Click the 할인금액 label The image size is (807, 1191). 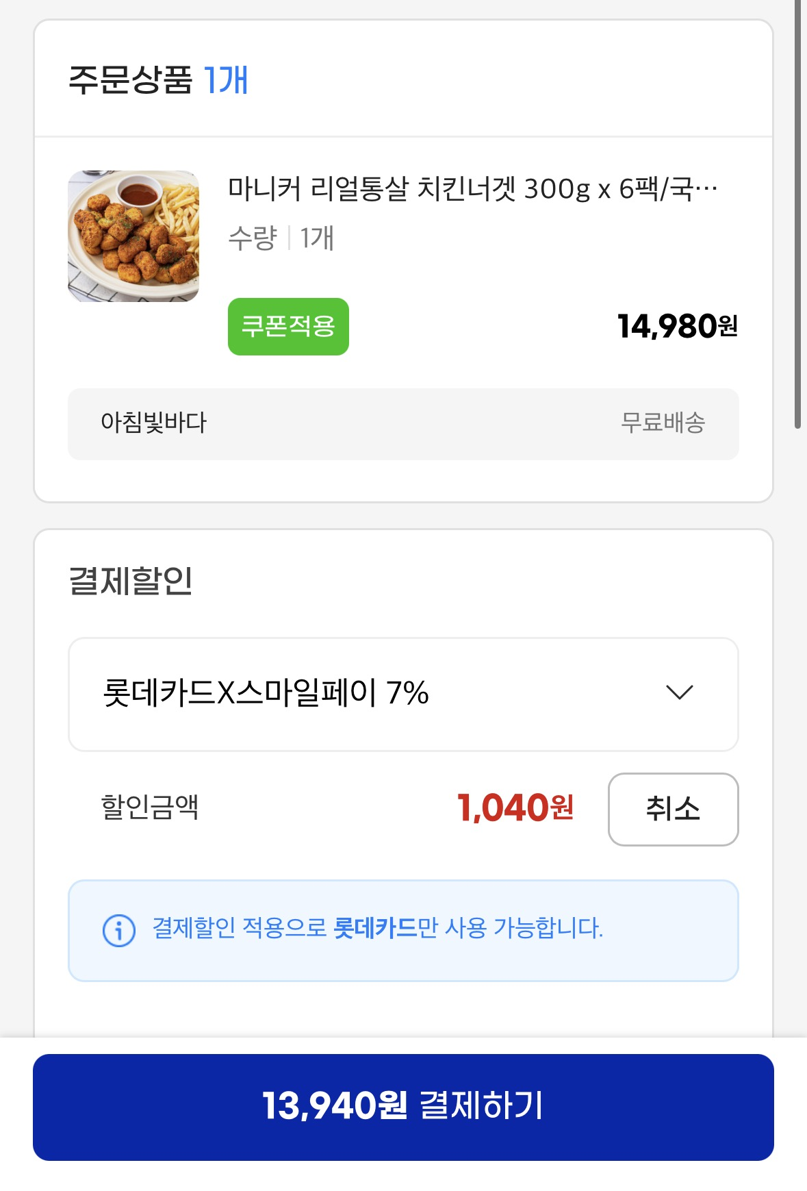tap(149, 807)
